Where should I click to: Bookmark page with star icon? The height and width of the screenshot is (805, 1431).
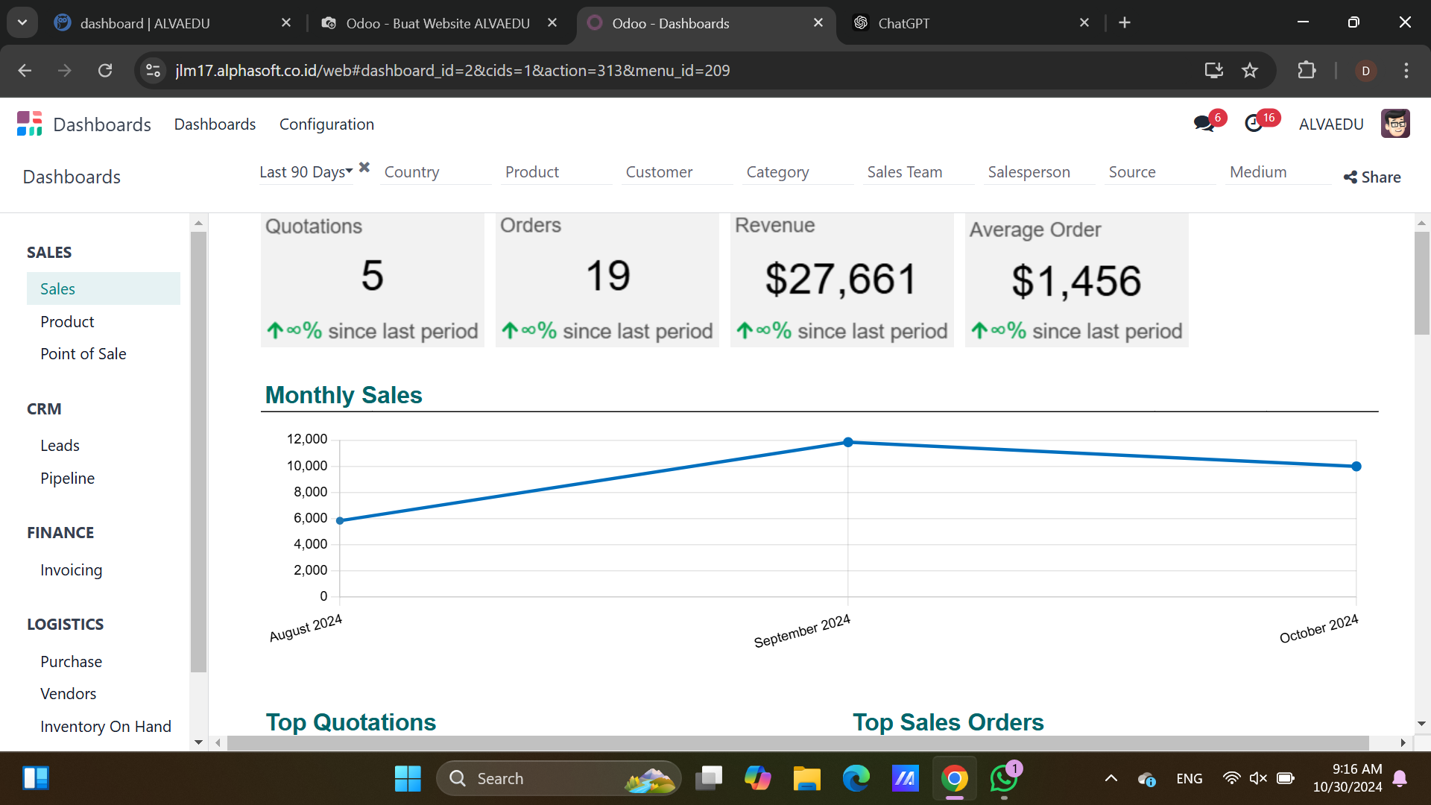[x=1250, y=70]
